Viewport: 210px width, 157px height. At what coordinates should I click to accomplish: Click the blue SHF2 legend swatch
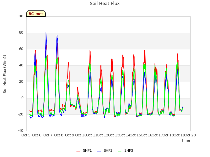point(99,151)
